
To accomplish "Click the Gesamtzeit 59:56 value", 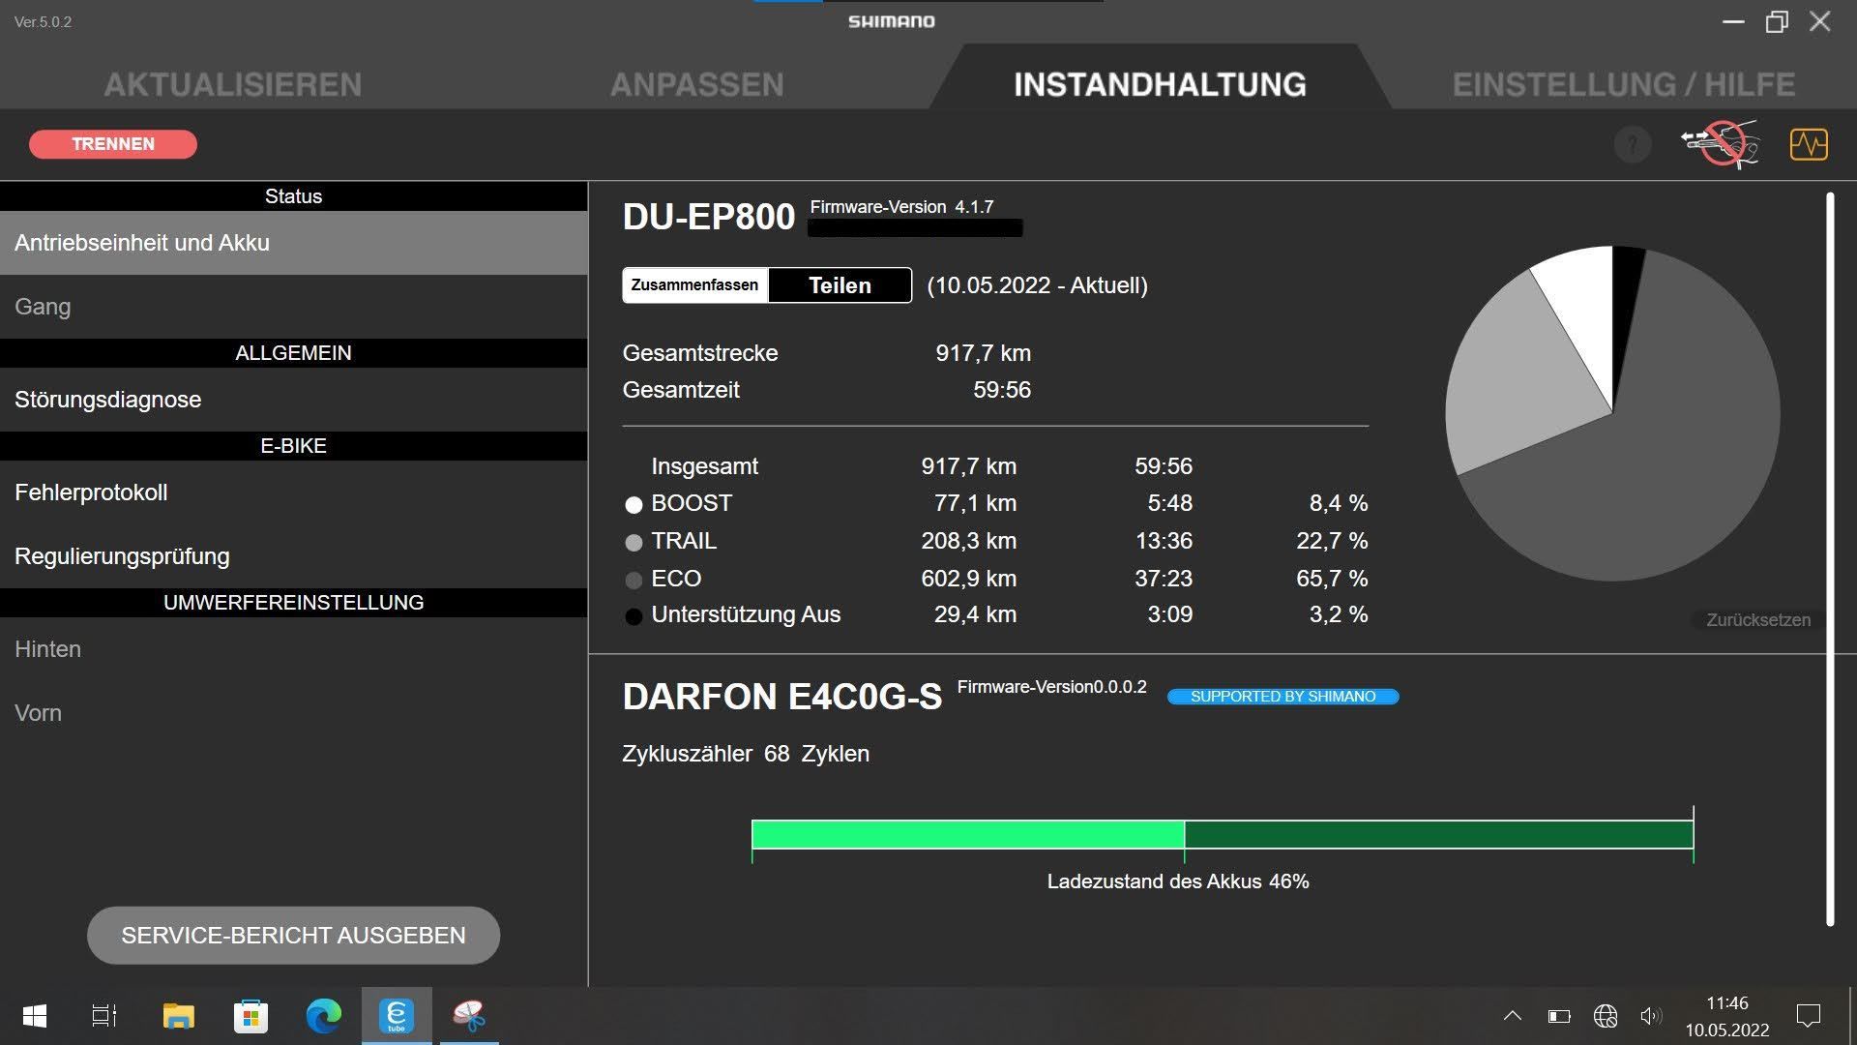I will (1002, 390).
